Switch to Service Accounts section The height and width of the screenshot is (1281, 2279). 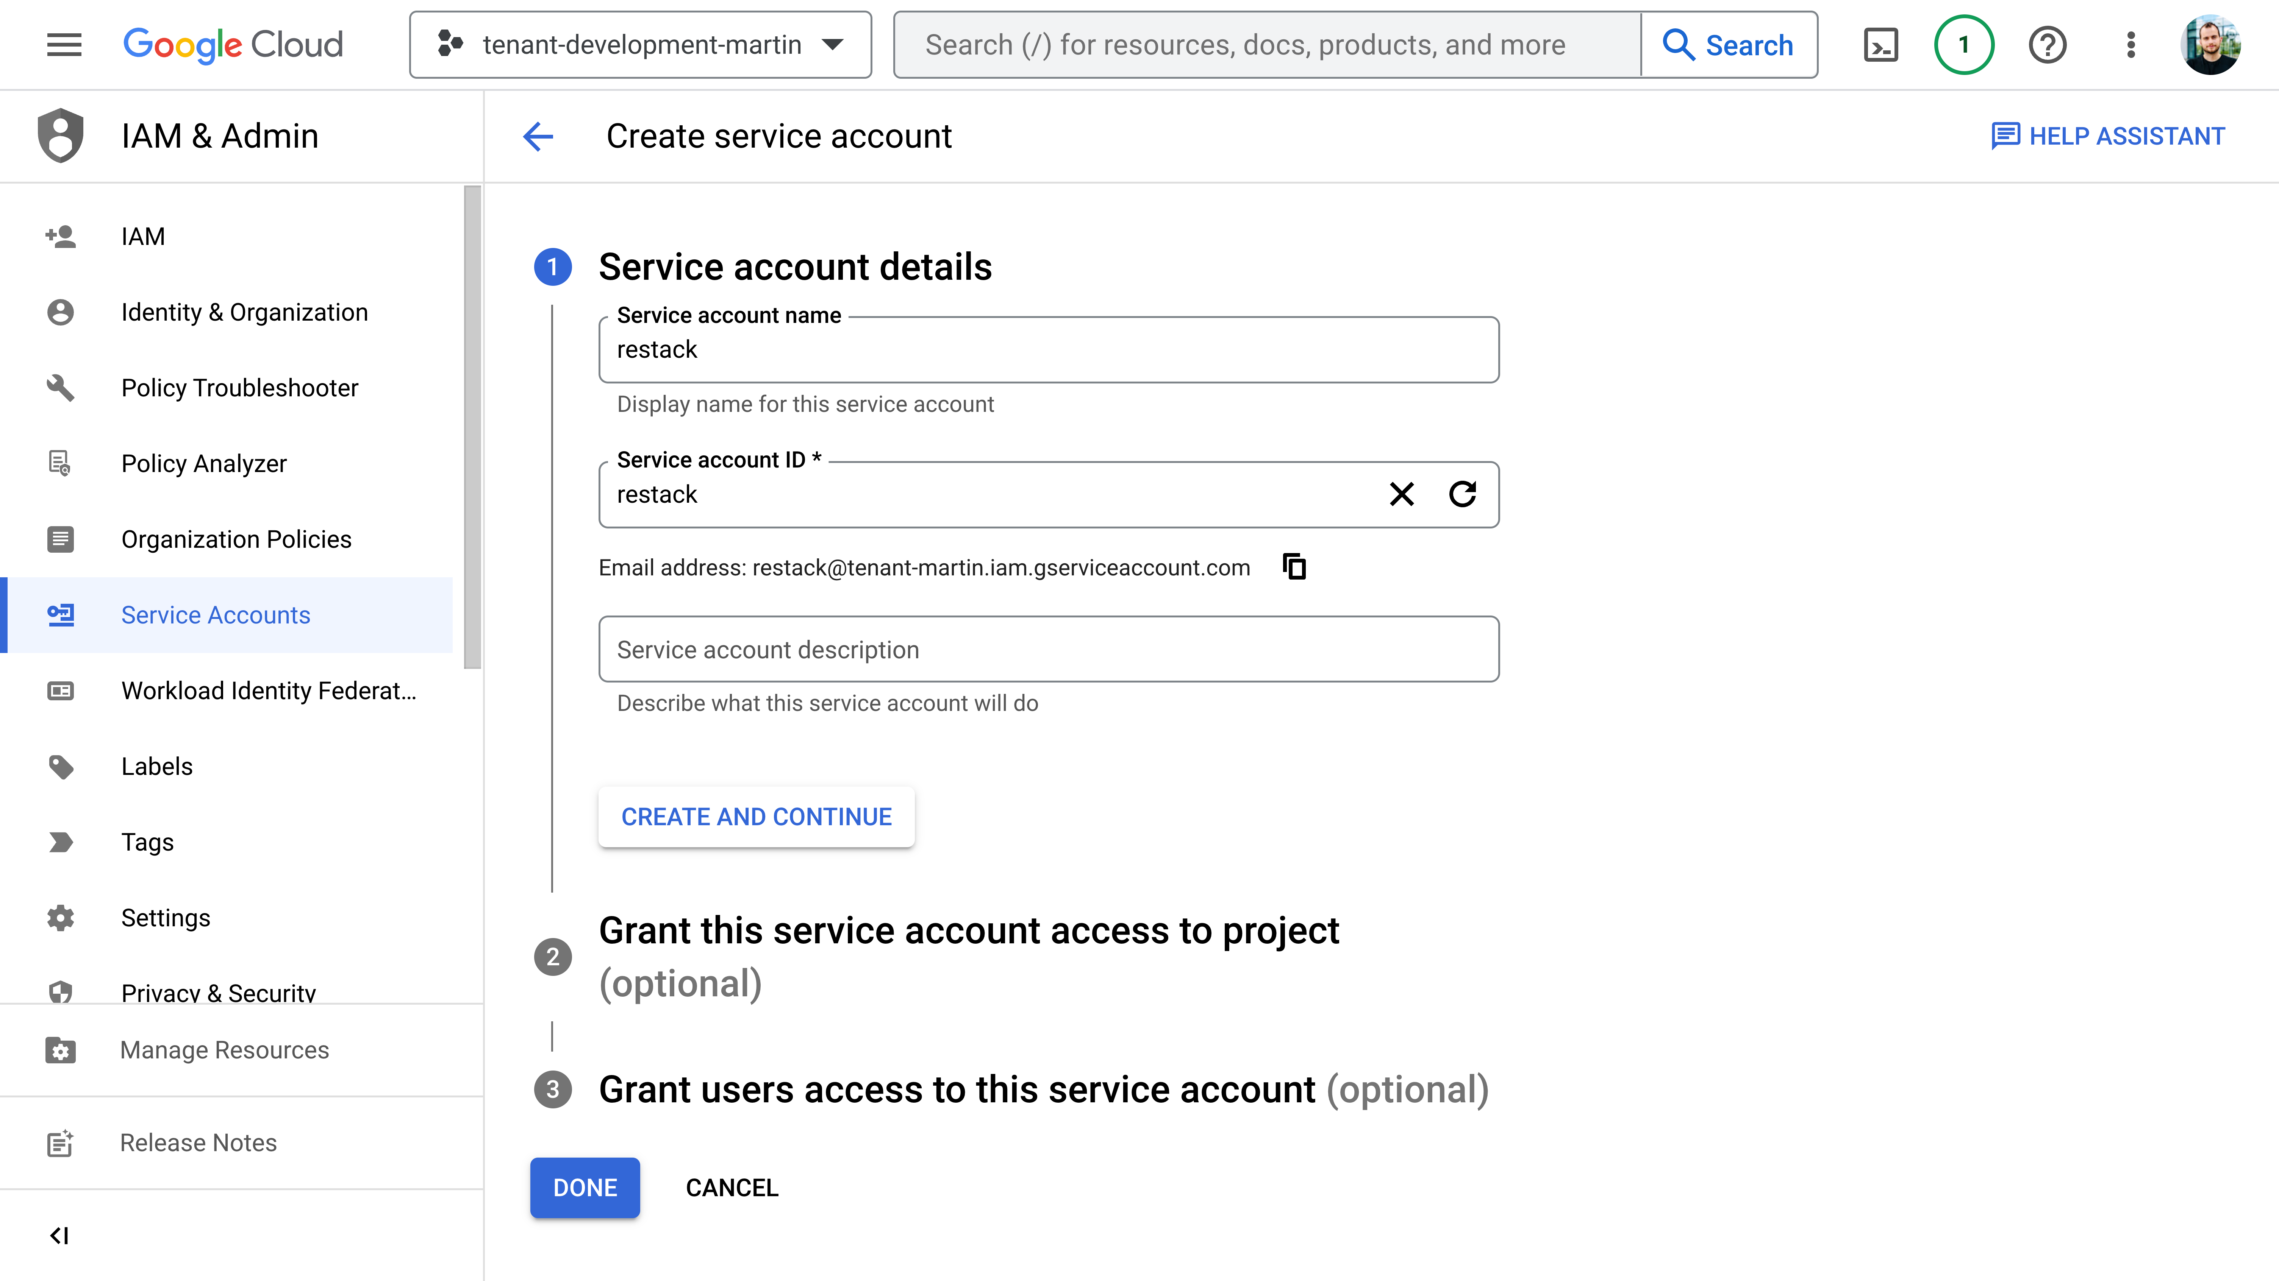tap(215, 614)
